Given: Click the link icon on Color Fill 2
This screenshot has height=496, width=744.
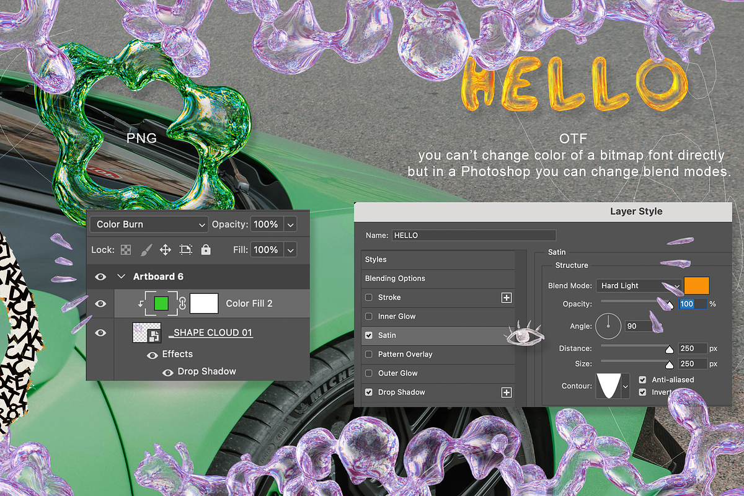Looking at the screenshot, I should 182,303.
